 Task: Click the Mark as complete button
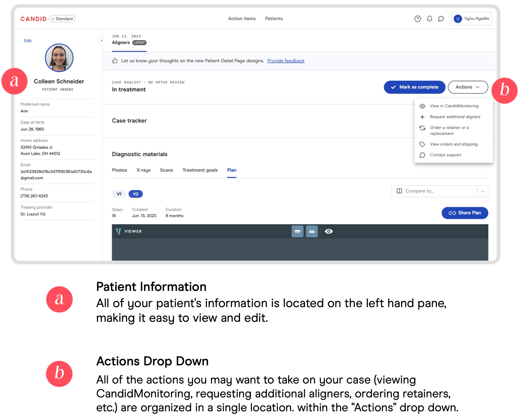(414, 87)
